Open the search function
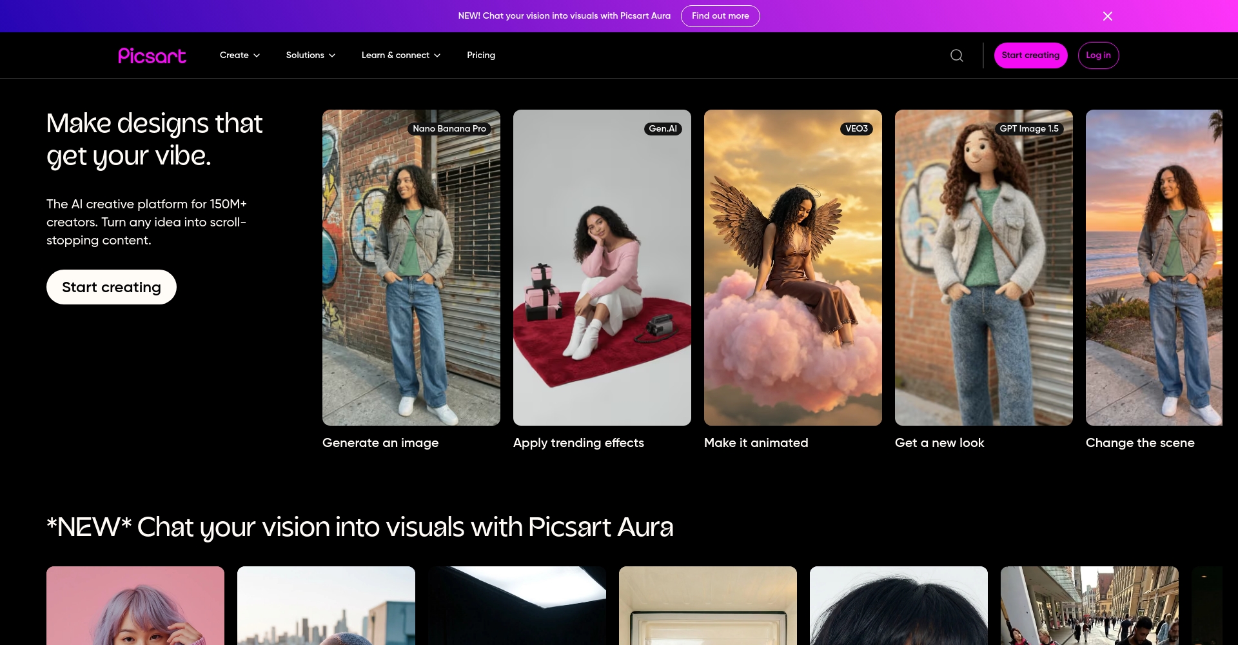 [957, 55]
